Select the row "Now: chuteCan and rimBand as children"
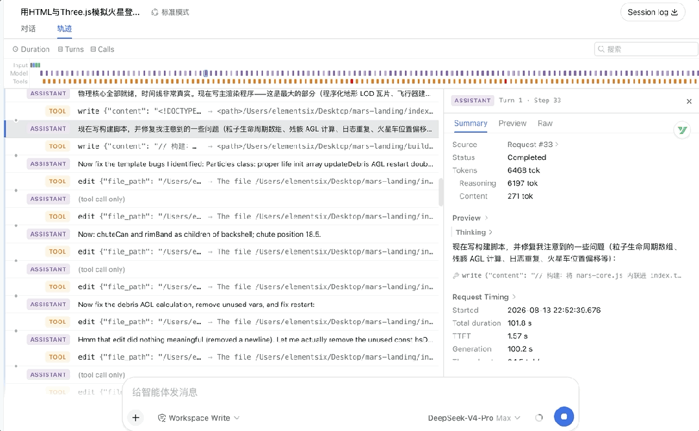This screenshot has height=431, width=699. coord(222,234)
